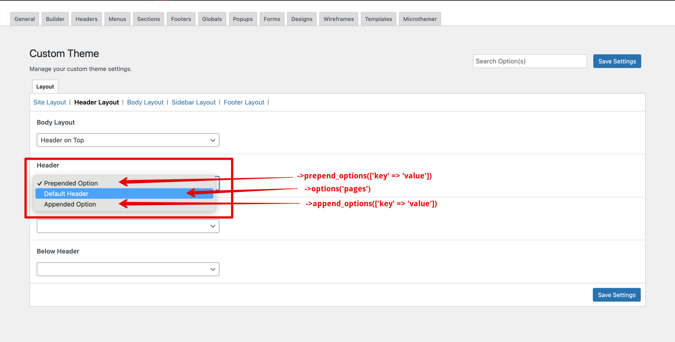The image size is (675, 342).
Task: Choose the Appended Option entry
Action: 70,204
